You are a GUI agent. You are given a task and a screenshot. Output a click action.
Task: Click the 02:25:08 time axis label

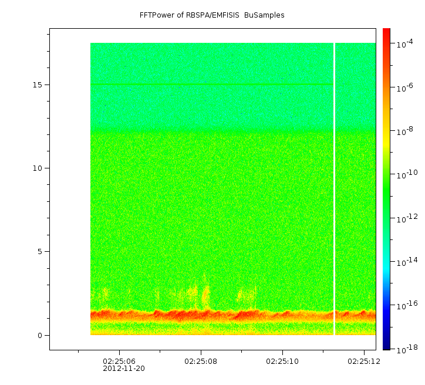[x=201, y=361]
